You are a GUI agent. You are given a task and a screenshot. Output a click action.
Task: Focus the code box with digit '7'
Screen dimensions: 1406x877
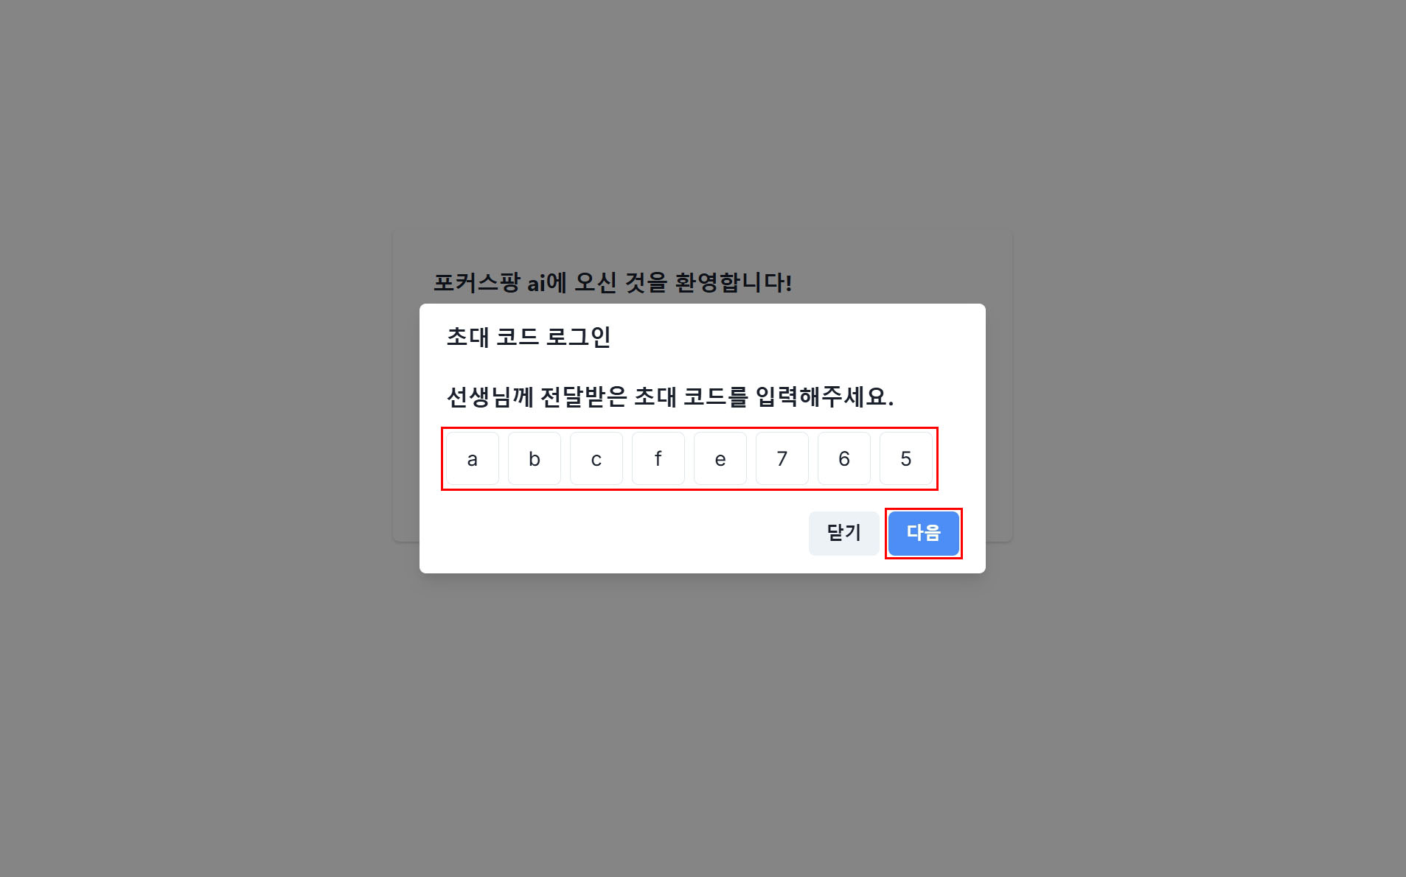click(782, 458)
